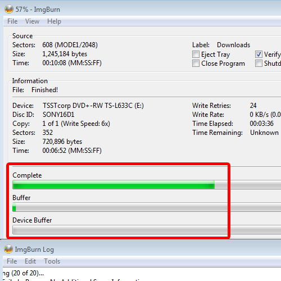This screenshot has height=281, width=281.
Task: Click the Buffer progress bar
Action: (x=147, y=207)
